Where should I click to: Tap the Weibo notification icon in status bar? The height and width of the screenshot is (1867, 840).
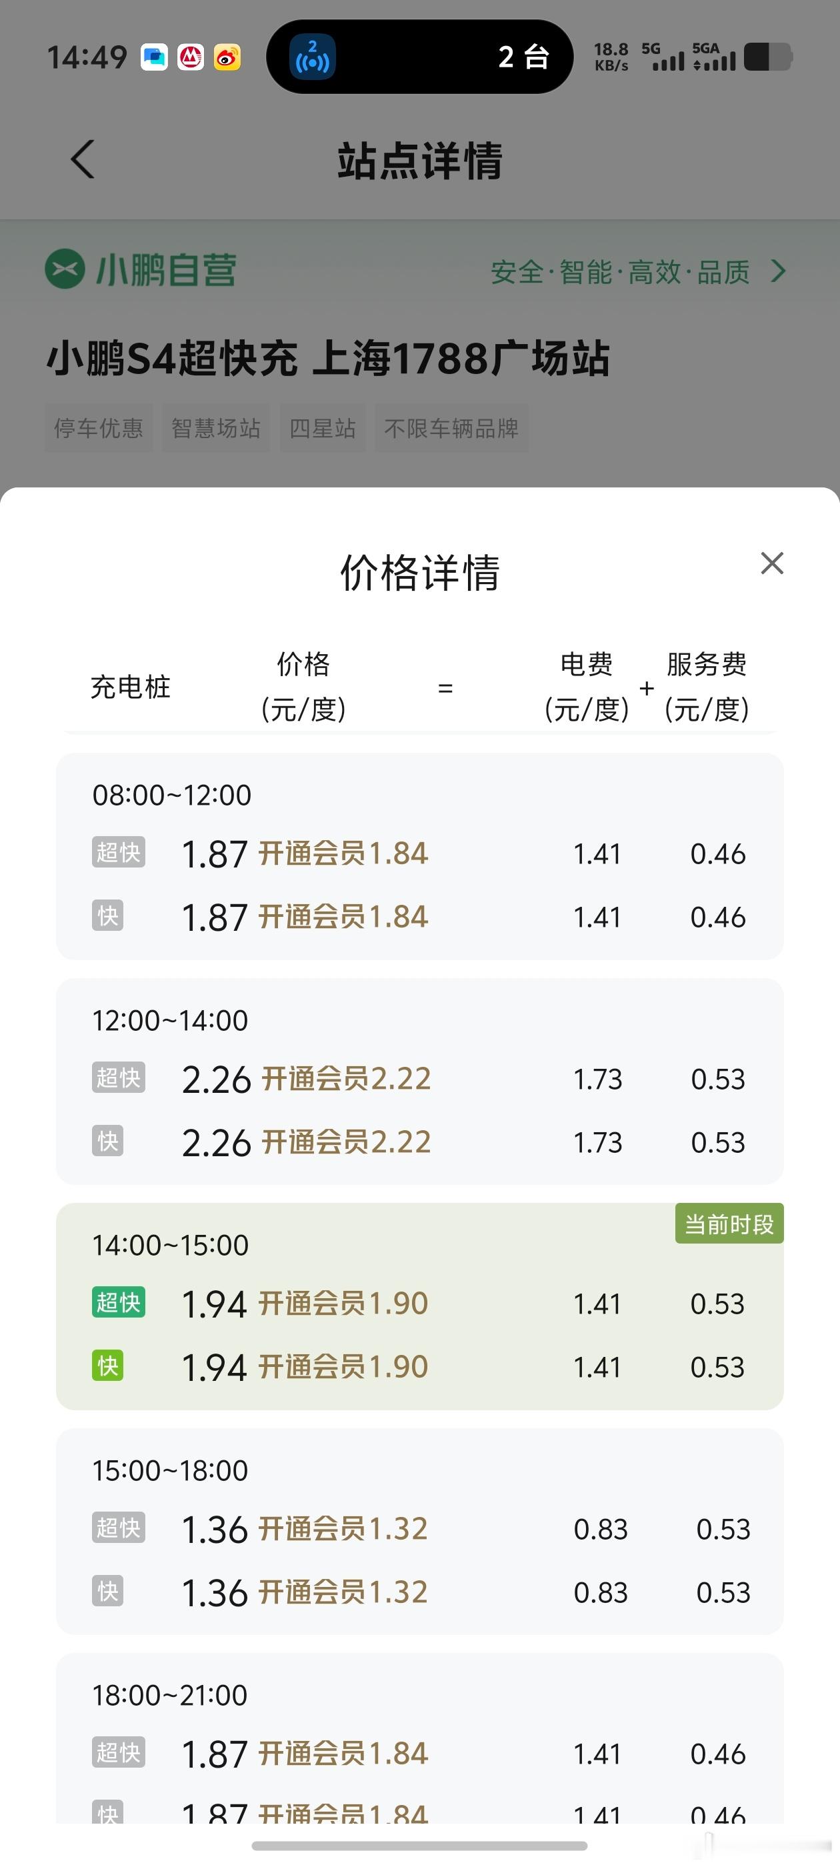pyautogui.click(x=227, y=57)
